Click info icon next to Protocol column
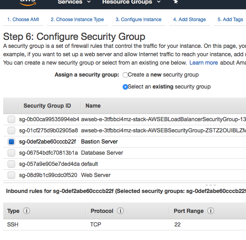Viewport: 246px width, 240px height. [120, 211]
